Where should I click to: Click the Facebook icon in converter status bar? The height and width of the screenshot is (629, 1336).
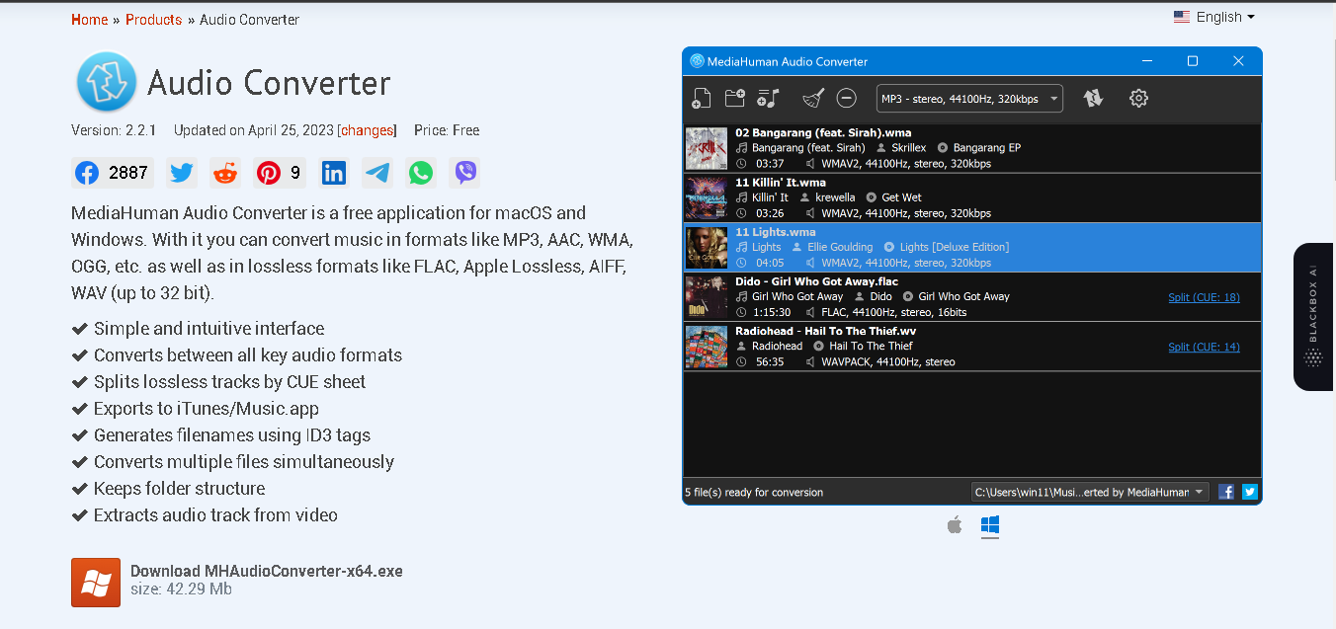tap(1226, 492)
